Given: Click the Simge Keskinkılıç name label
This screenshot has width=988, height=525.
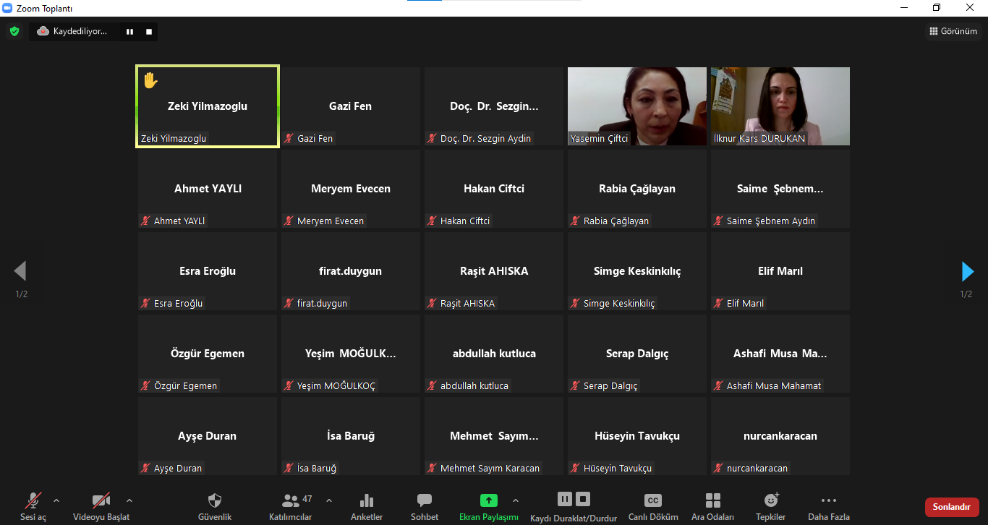Looking at the screenshot, I should click(x=619, y=303).
